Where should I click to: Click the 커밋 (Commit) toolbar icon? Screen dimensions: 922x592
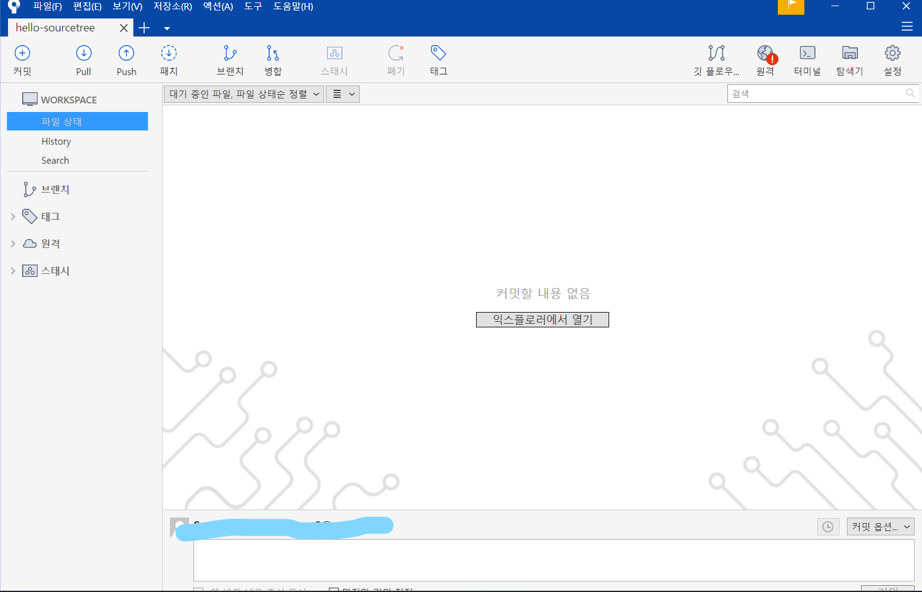(x=22, y=60)
